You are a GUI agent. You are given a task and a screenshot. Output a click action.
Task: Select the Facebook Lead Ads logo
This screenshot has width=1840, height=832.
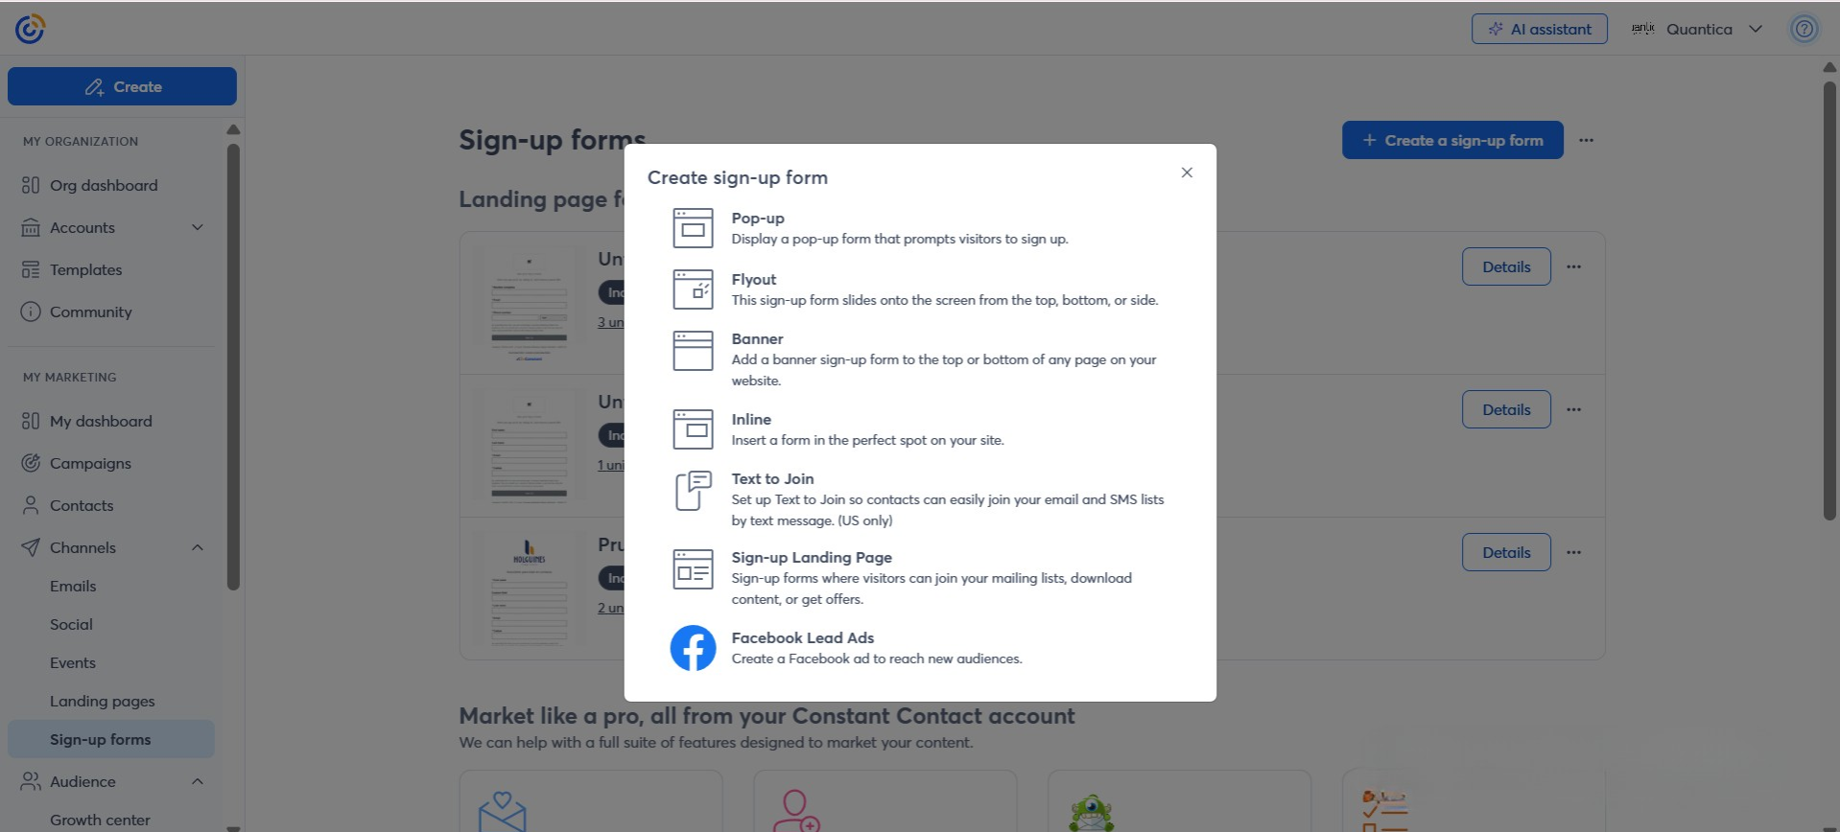coord(693,648)
